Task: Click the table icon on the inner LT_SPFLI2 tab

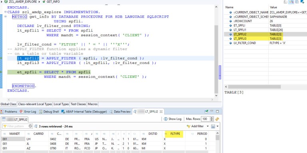Action: 4,119
